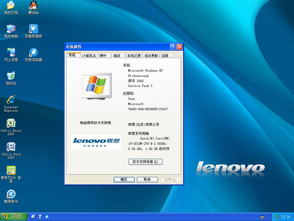Switch to the 自动更新 tab
The width and height of the screenshot is (294, 221).
[151, 55]
